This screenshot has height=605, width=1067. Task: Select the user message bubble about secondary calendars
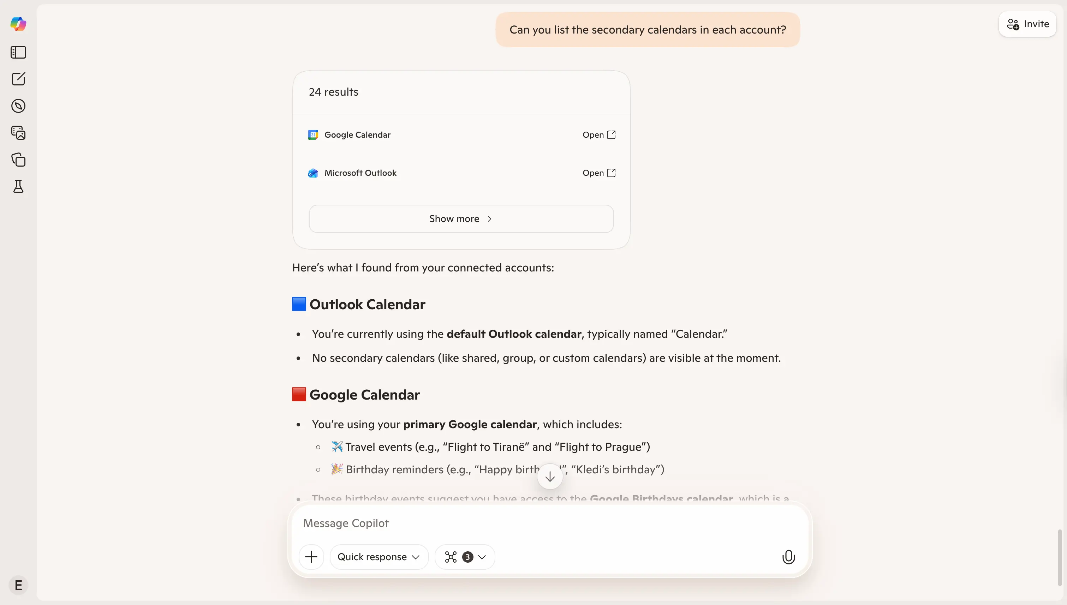(648, 29)
